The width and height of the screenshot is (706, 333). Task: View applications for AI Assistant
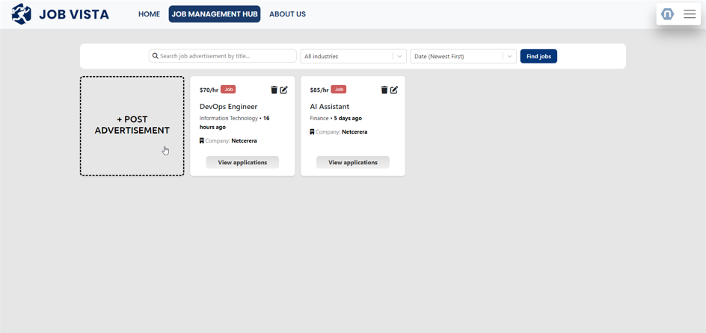(353, 162)
